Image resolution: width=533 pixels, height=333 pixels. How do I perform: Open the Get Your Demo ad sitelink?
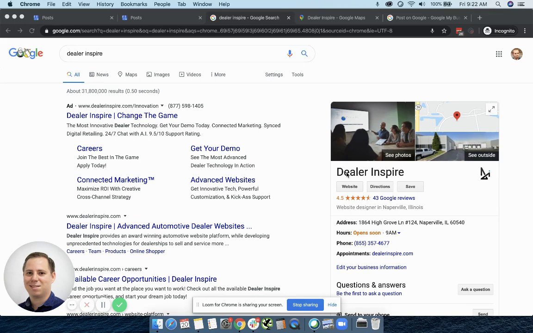click(x=215, y=148)
